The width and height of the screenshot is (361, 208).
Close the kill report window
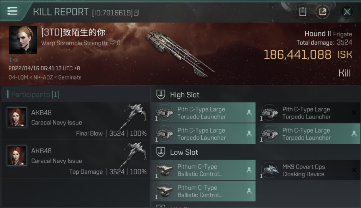(x=347, y=12)
